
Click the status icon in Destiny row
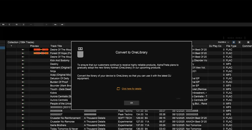pyautogui.click(x=23, y=64)
